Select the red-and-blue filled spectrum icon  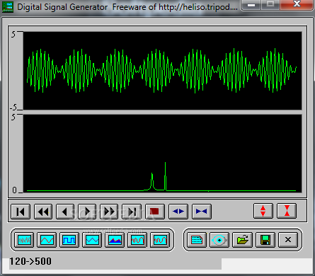pos(115,240)
